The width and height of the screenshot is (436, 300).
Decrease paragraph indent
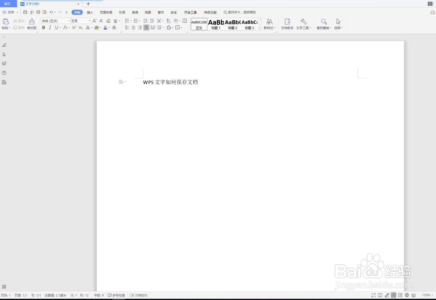click(x=145, y=21)
